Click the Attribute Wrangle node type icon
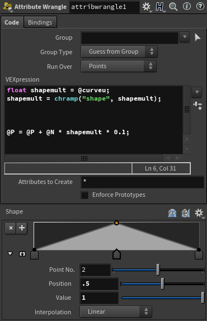Image resolution: width=207 pixels, height=321 pixels. pos(7,7)
